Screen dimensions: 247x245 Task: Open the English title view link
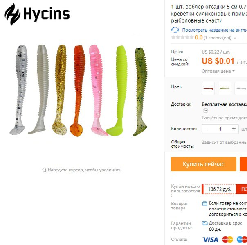coord(215,30)
